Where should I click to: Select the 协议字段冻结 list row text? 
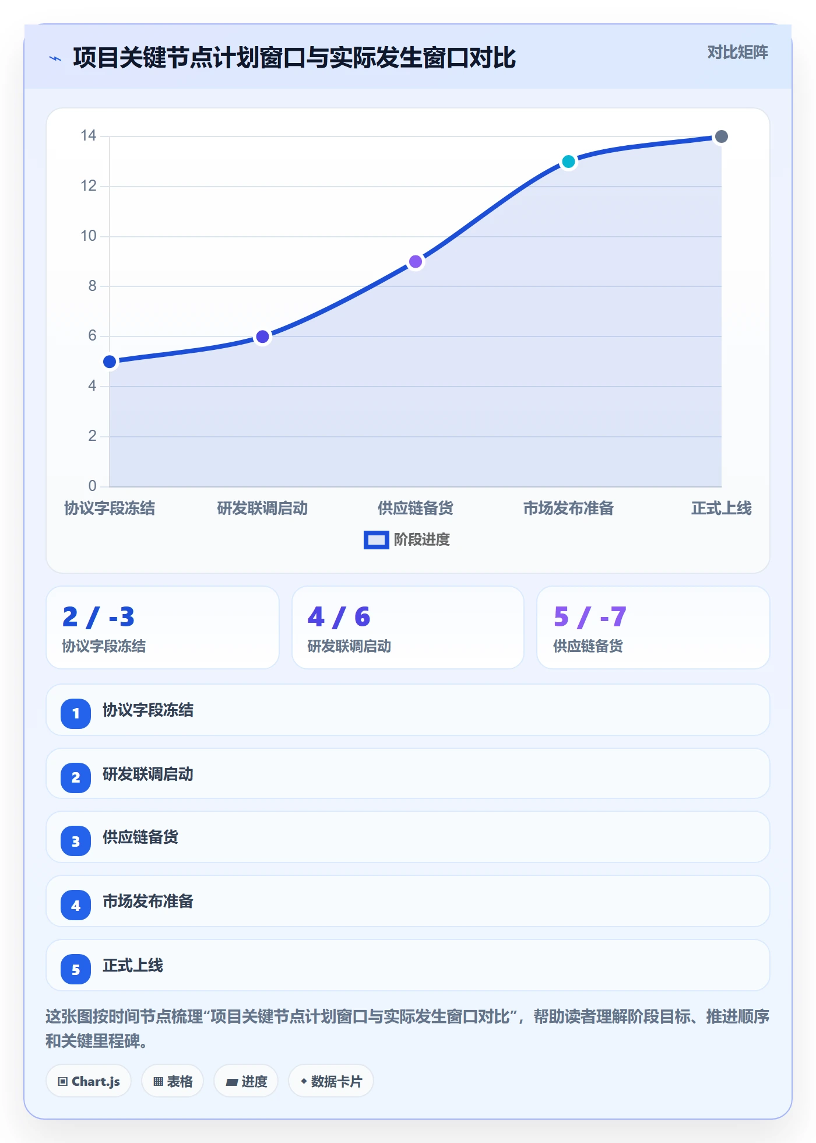tap(148, 710)
